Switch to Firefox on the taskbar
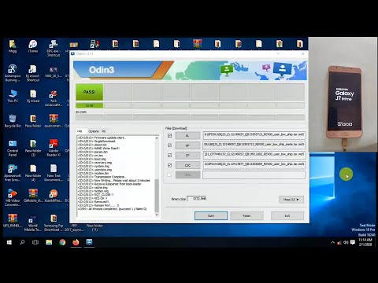The height and width of the screenshot is (283, 378). click(76, 242)
